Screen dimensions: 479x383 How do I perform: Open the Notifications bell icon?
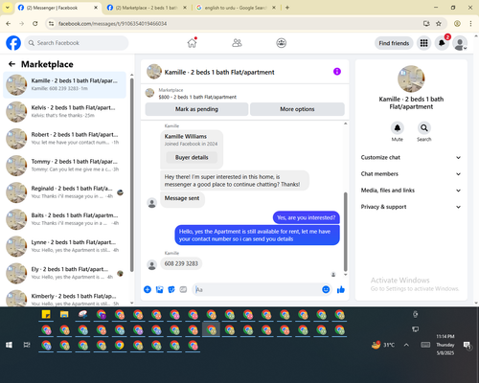click(442, 43)
